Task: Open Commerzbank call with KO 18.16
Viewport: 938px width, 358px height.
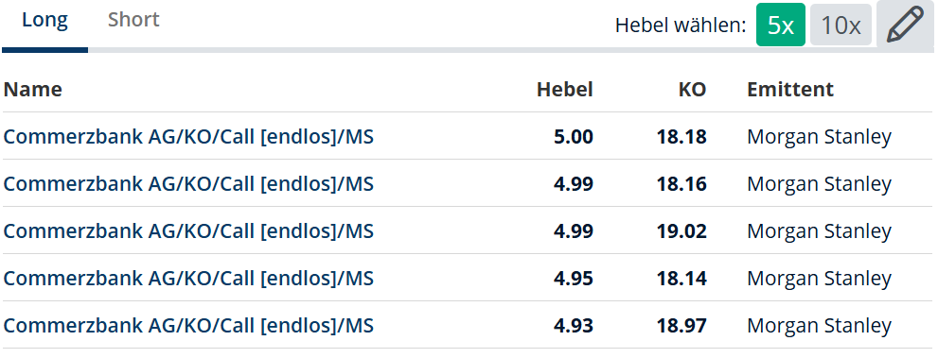Action: pyautogui.click(x=188, y=184)
